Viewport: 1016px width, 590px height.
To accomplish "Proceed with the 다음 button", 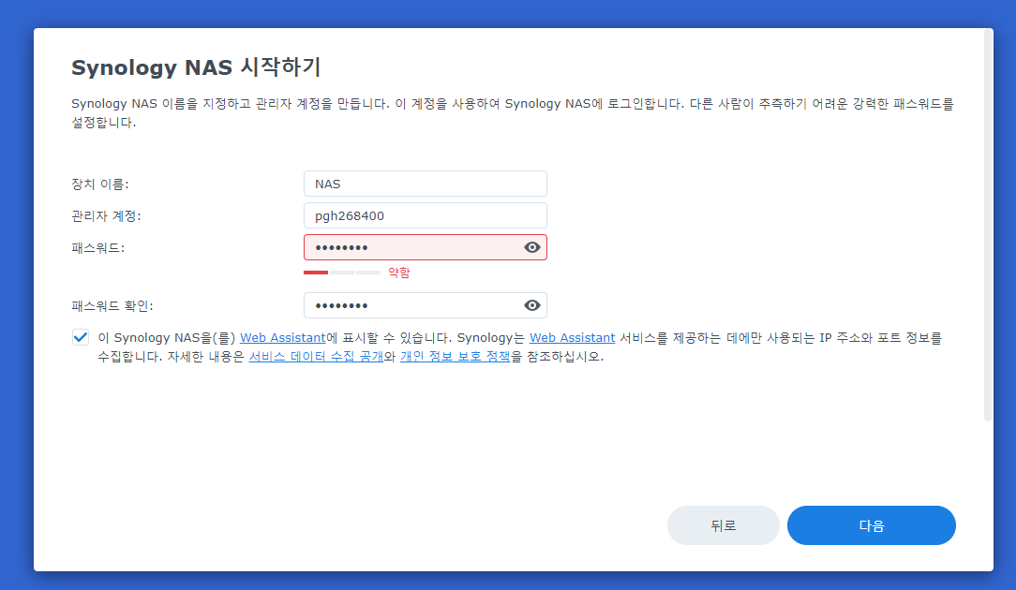I will (871, 525).
